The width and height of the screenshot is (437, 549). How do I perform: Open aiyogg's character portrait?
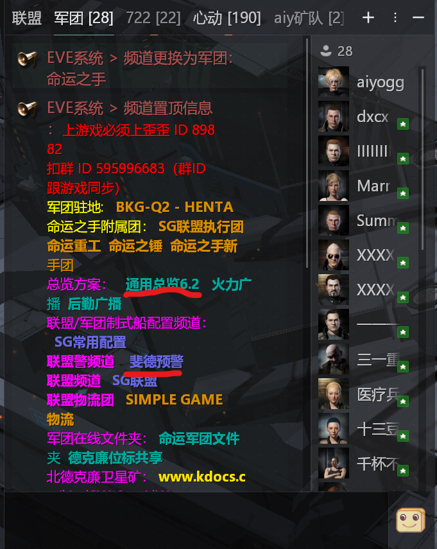click(334, 82)
